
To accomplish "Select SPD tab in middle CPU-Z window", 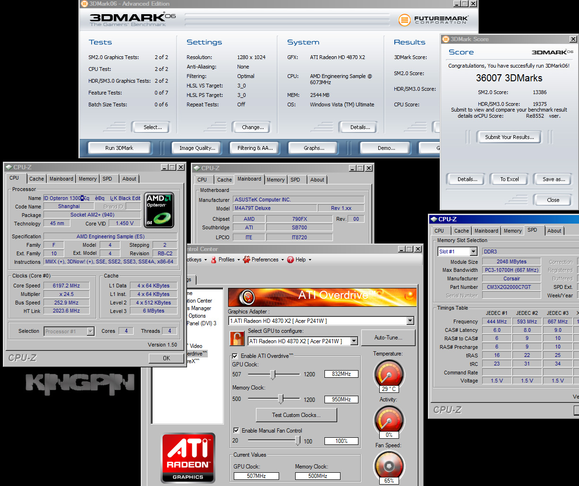I will point(295,180).
